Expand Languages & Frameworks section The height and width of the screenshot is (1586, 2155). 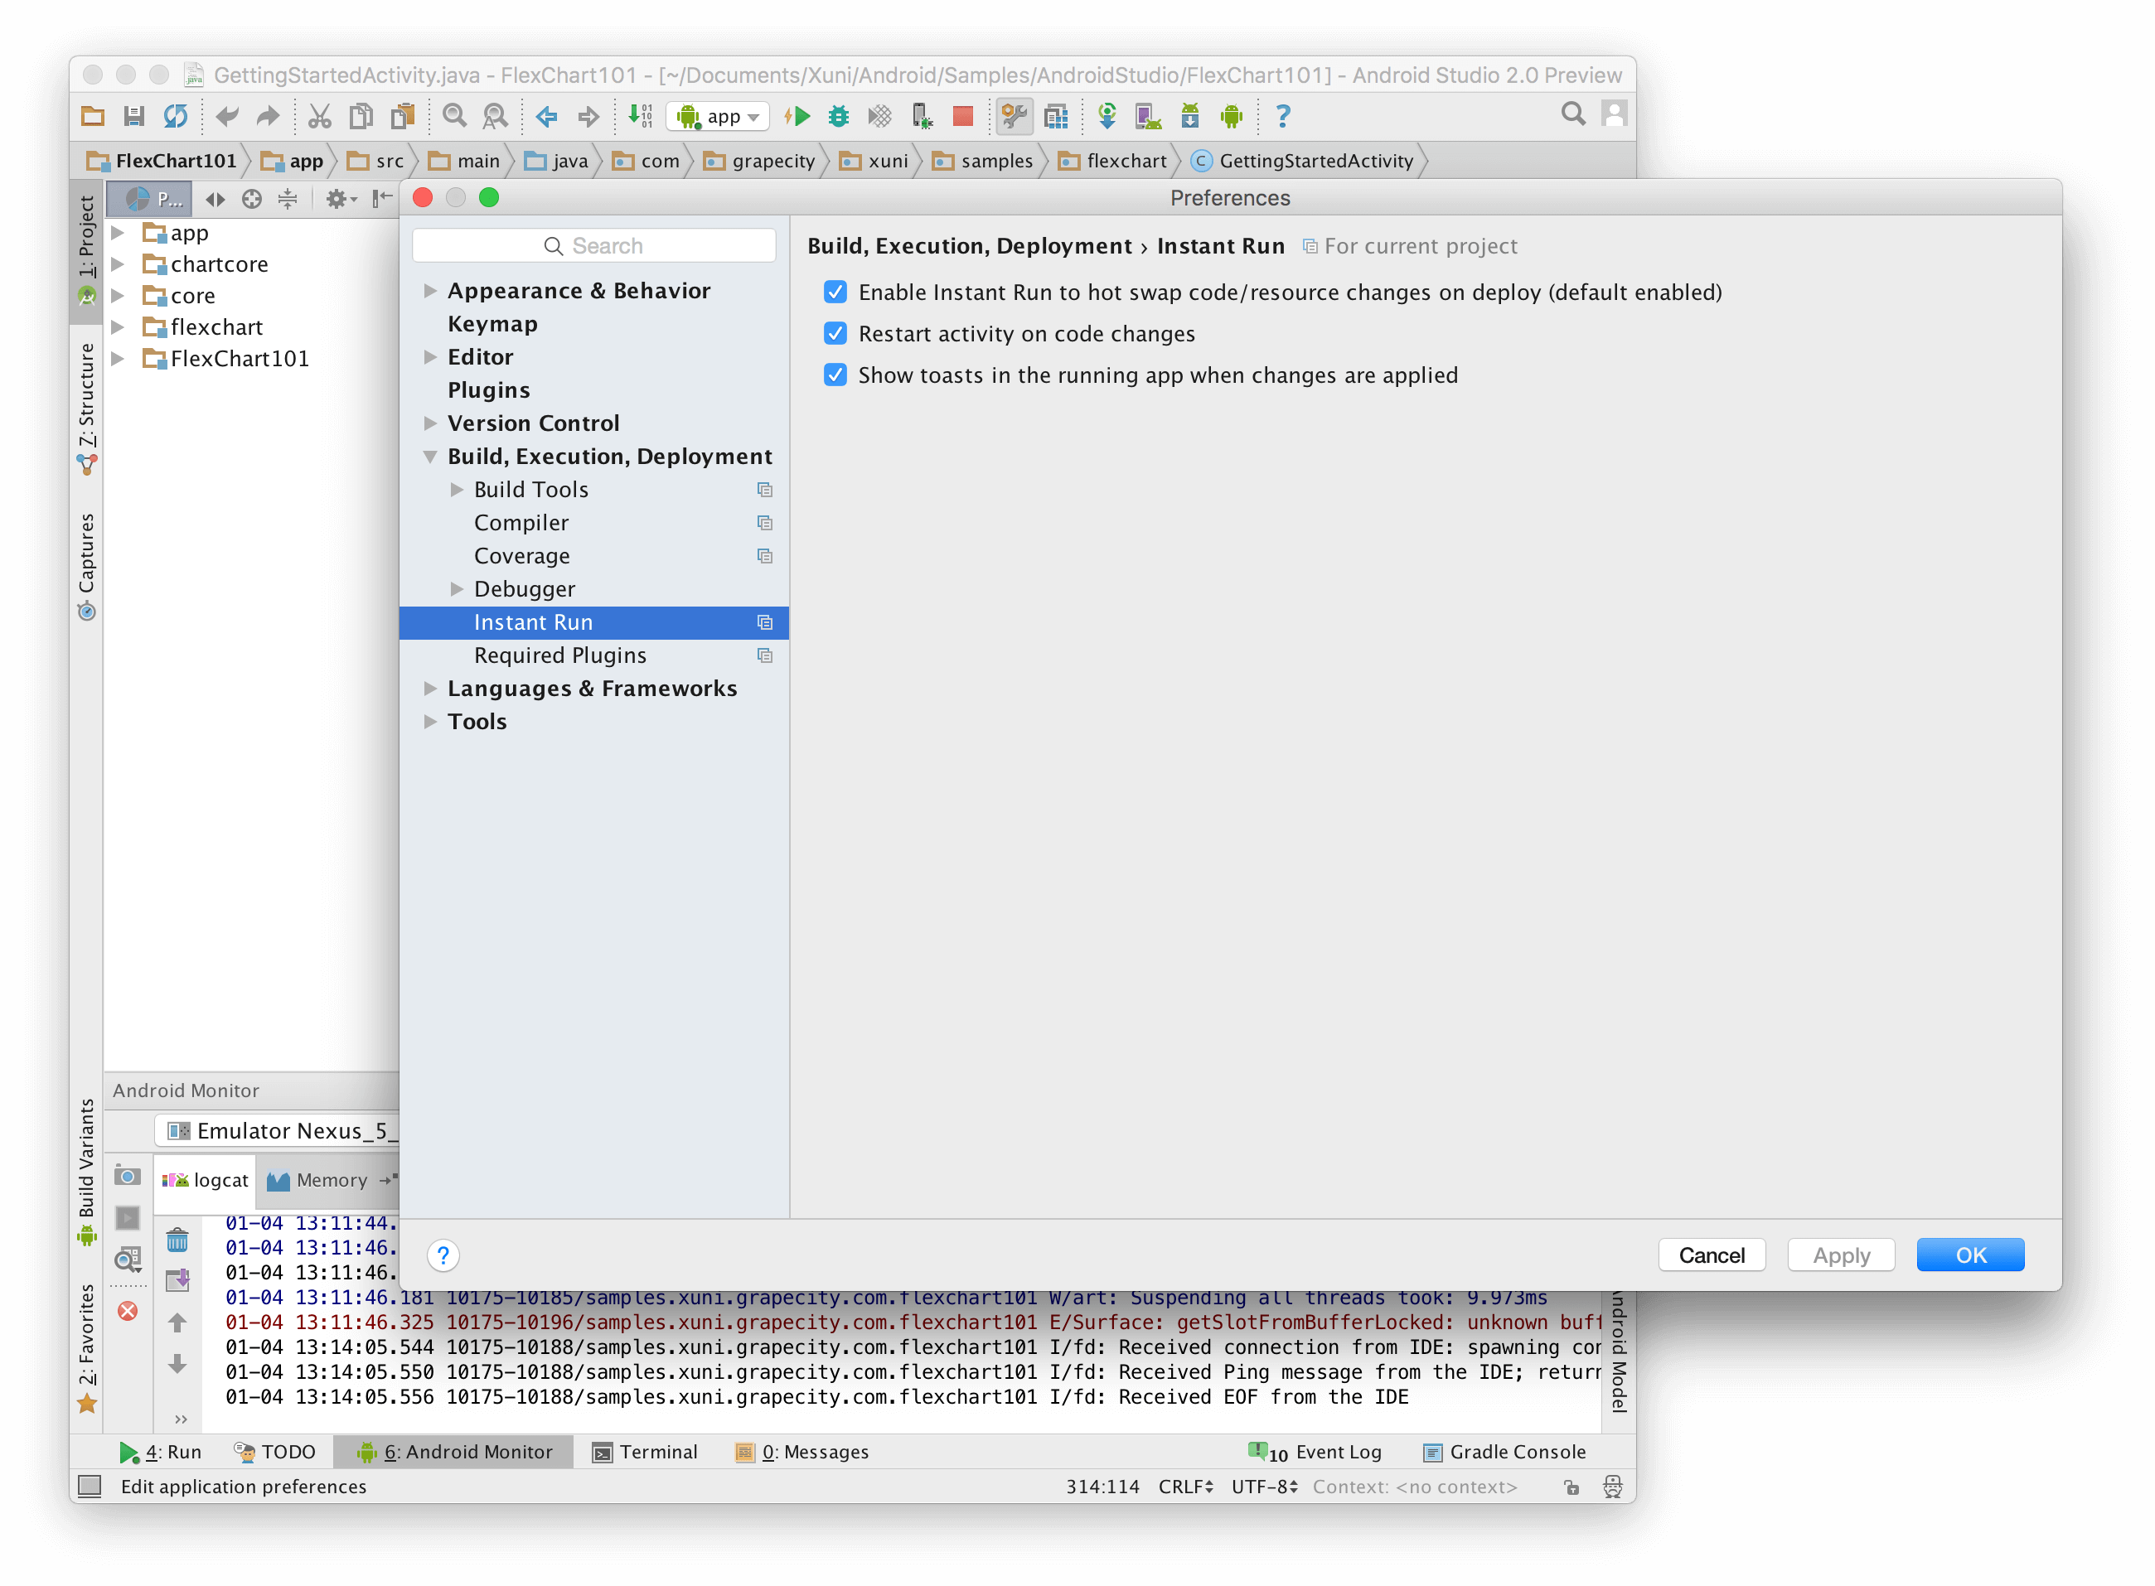point(430,688)
